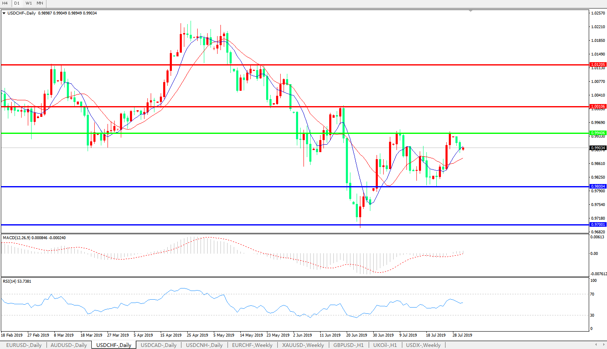Switch to the XAUUSD Weekly tab
This screenshot has width=607, height=349.
tap(303, 345)
